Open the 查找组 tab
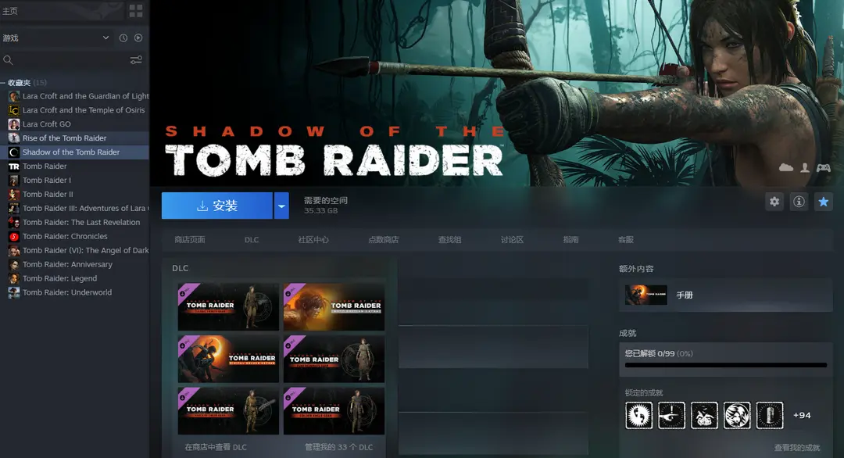The height and width of the screenshot is (458, 844). [x=449, y=239]
